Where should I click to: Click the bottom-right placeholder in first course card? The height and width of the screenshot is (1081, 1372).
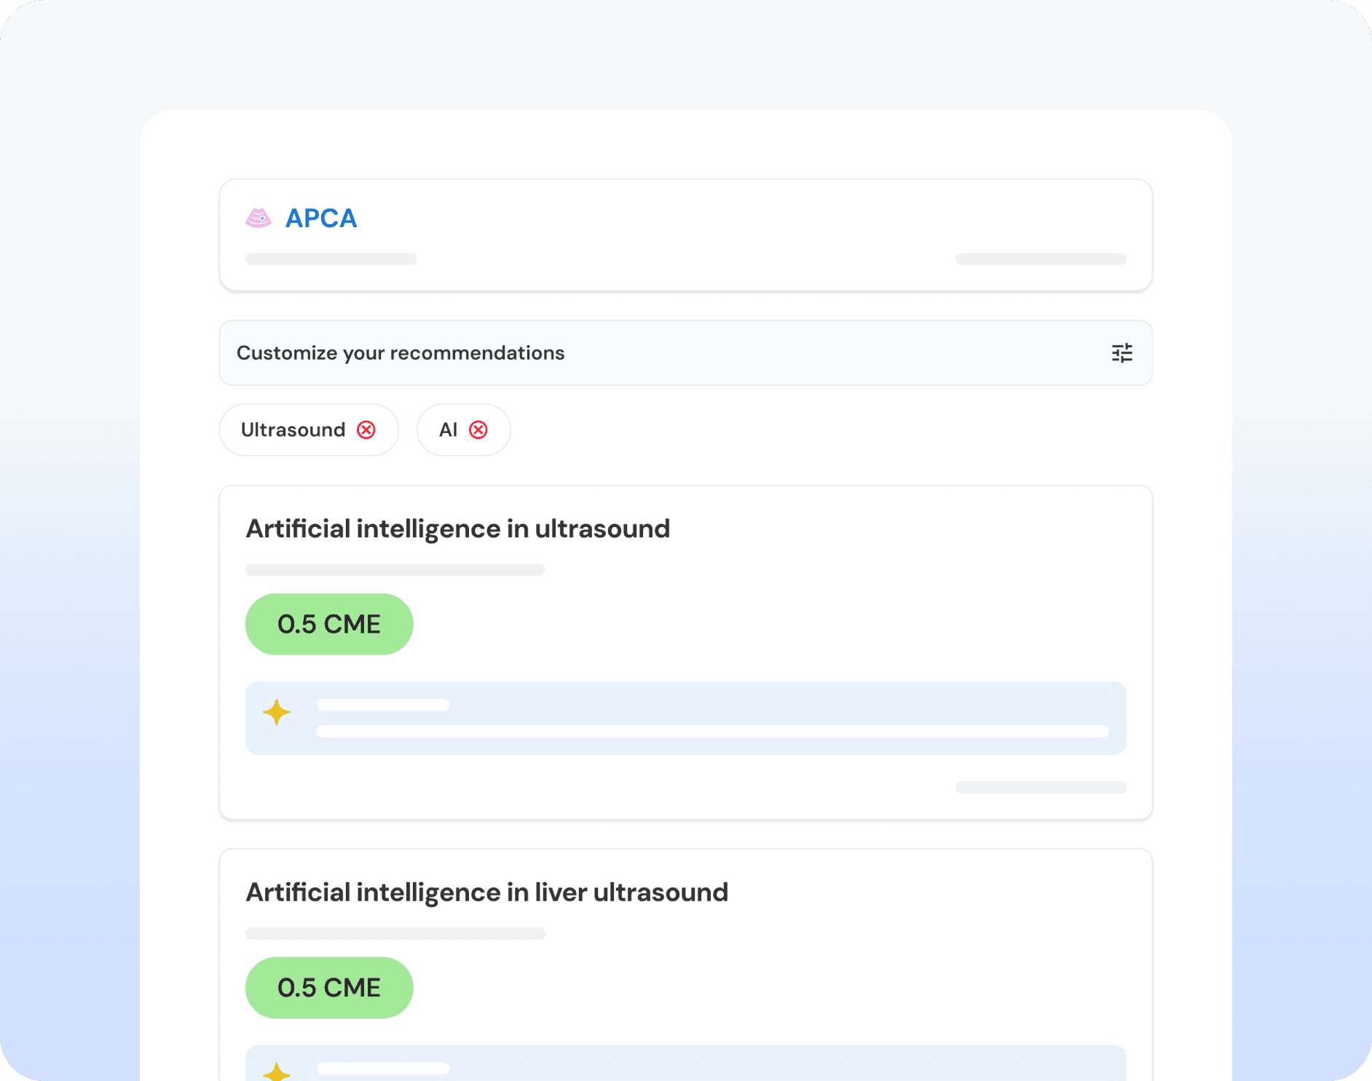[x=1041, y=787]
